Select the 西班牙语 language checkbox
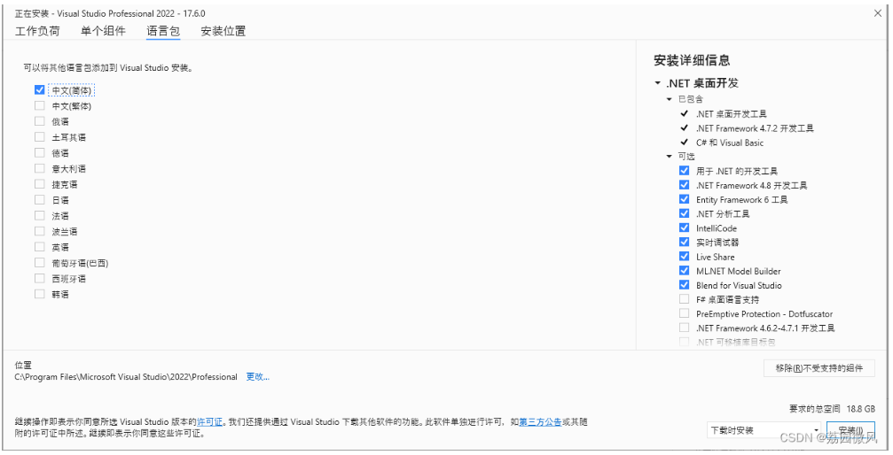This screenshot has height=455, width=893. click(39, 279)
